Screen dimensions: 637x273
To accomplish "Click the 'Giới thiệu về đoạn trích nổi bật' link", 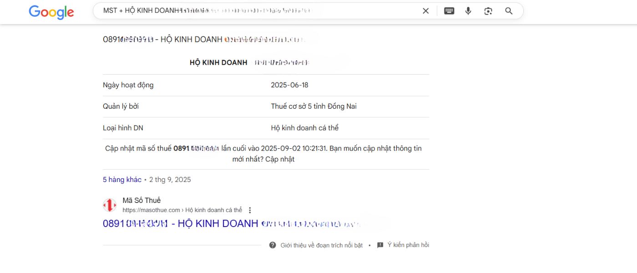I will coord(321,245).
